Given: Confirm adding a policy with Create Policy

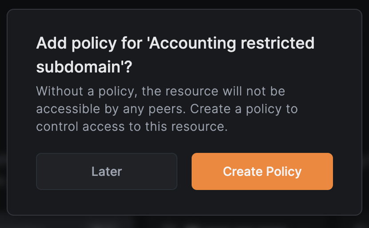Looking at the screenshot, I should [262, 171].
